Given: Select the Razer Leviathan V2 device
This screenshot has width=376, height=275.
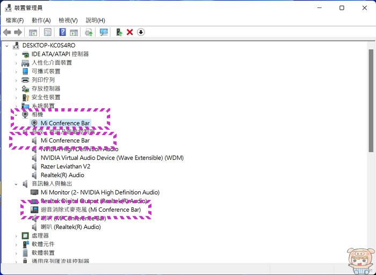Looking at the screenshot, I should (65, 166).
